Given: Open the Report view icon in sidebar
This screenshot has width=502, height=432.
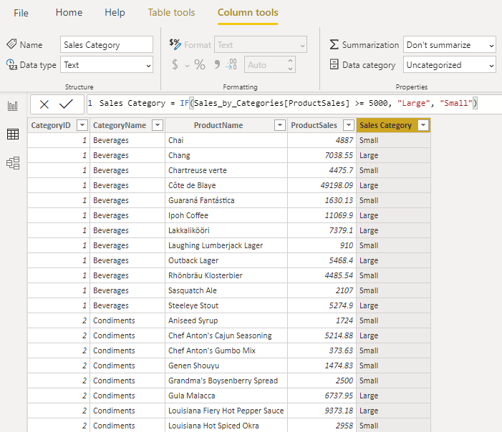Looking at the screenshot, I should pos(12,106).
